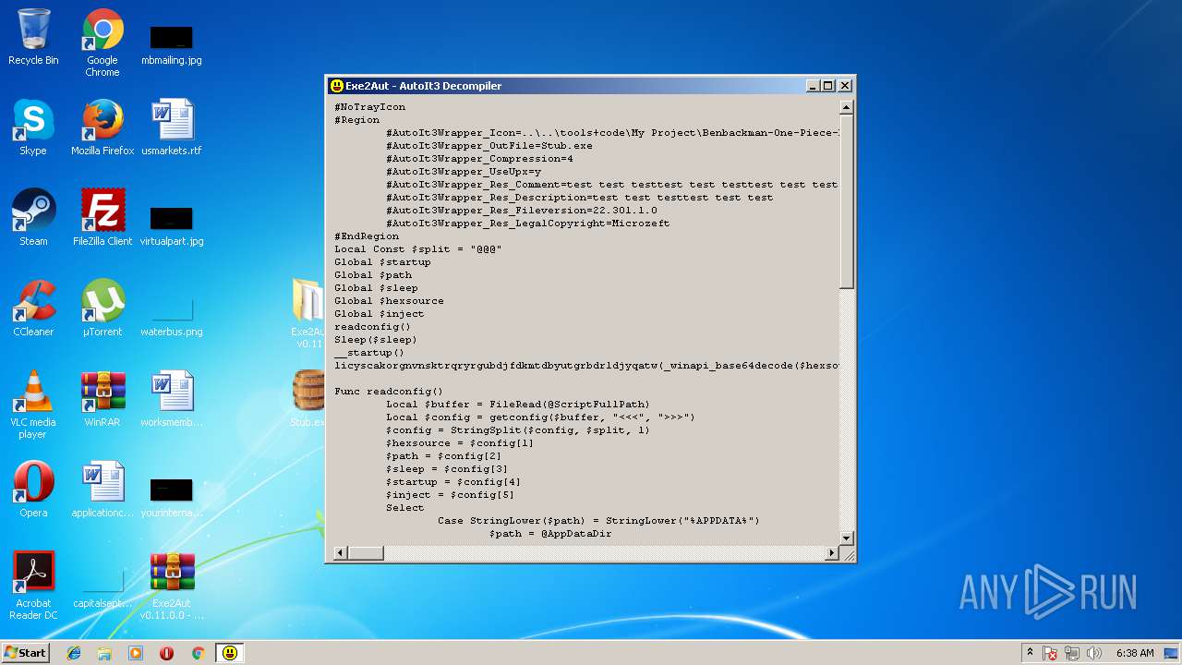The height and width of the screenshot is (665, 1182).
Task: Click 'Sleep($sleep)' code line
Action: [x=376, y=340]
